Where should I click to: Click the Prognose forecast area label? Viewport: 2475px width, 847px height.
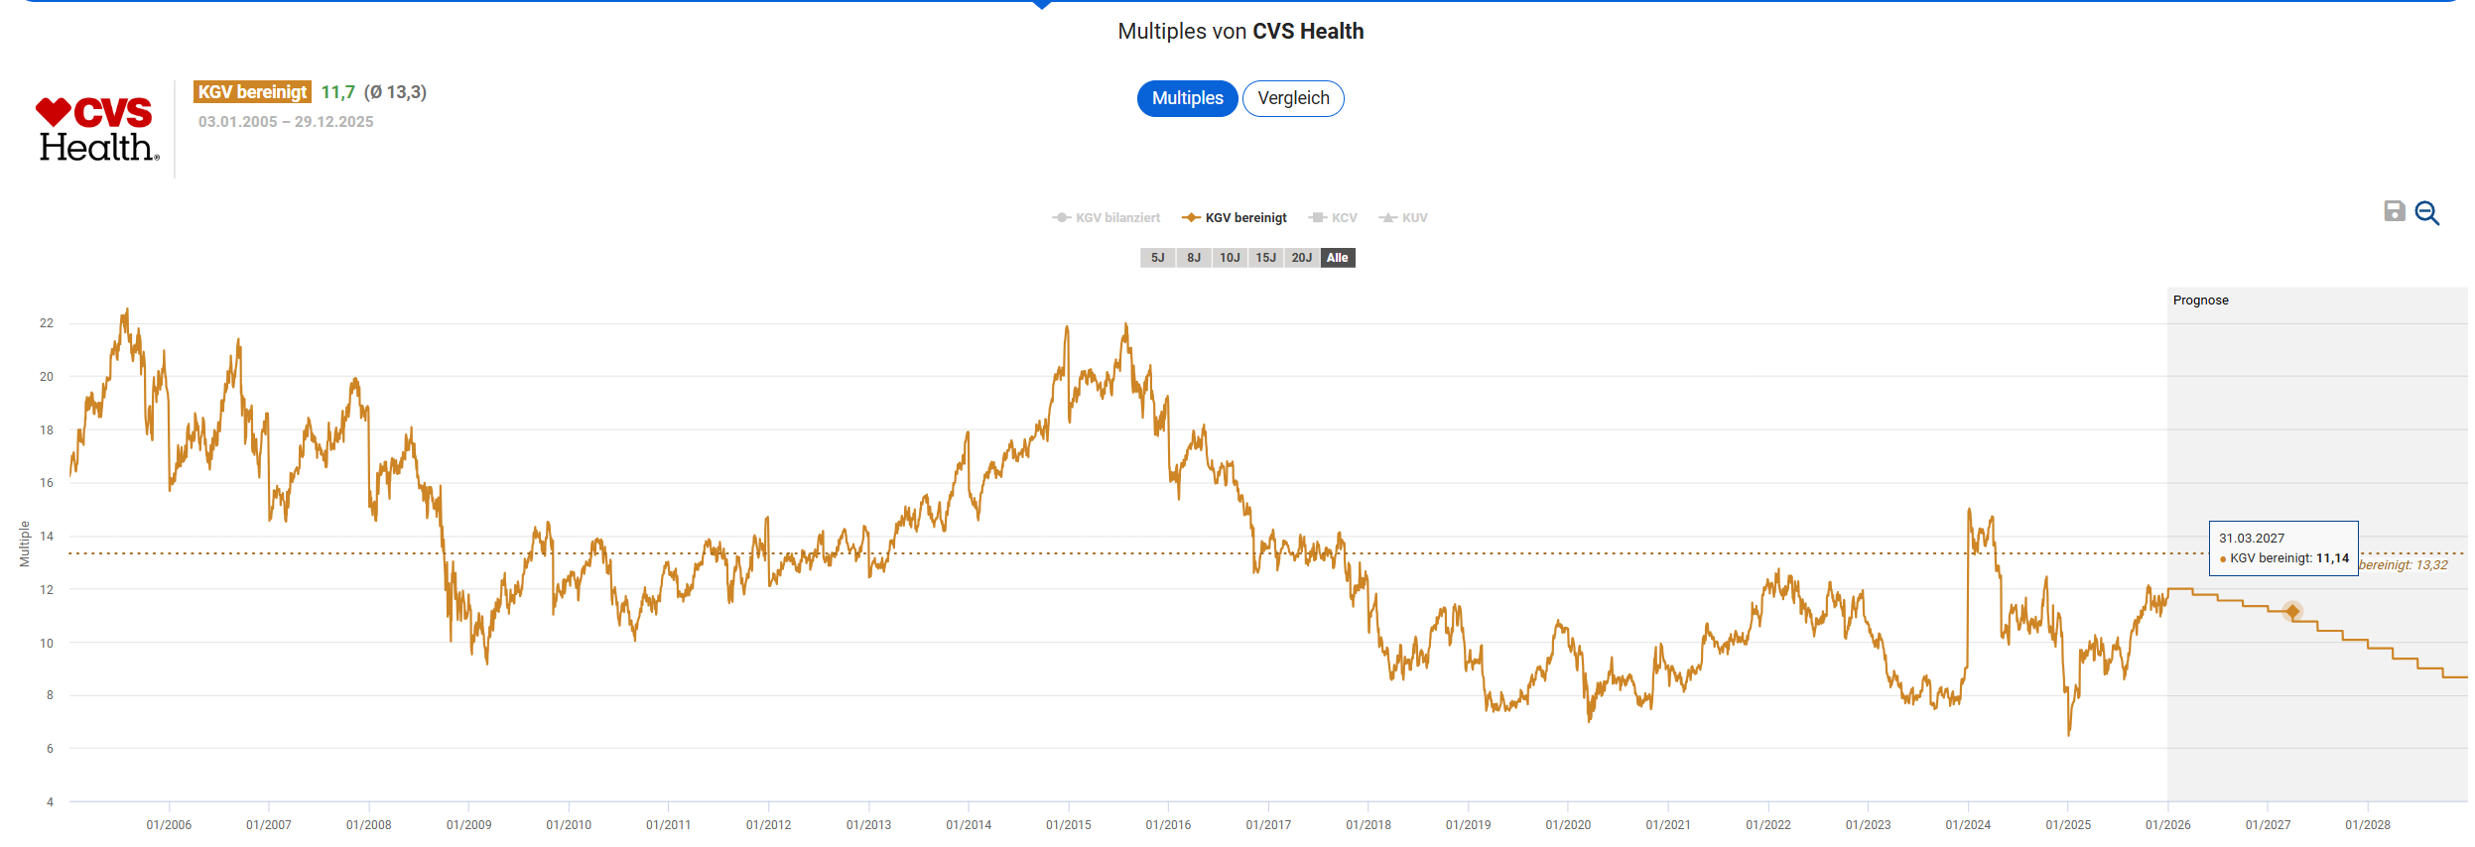[x=2200, y=301]
